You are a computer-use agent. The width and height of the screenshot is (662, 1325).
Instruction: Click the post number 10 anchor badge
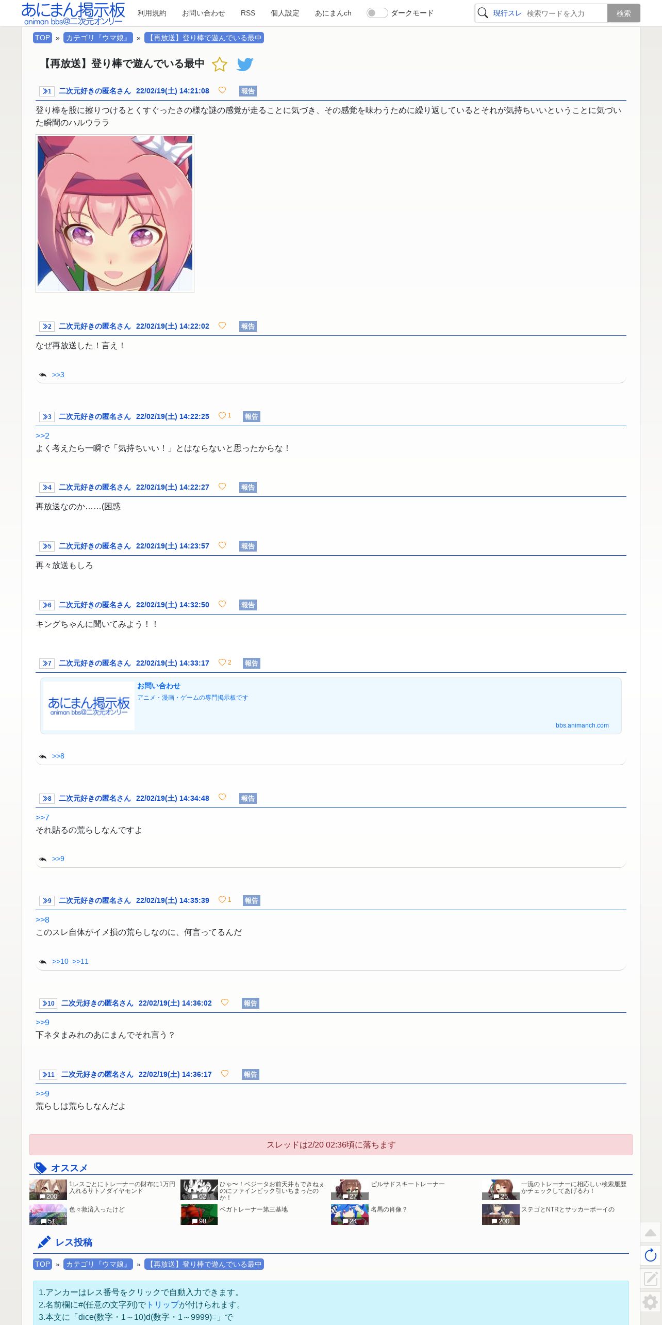click(x=48, y=1004)
